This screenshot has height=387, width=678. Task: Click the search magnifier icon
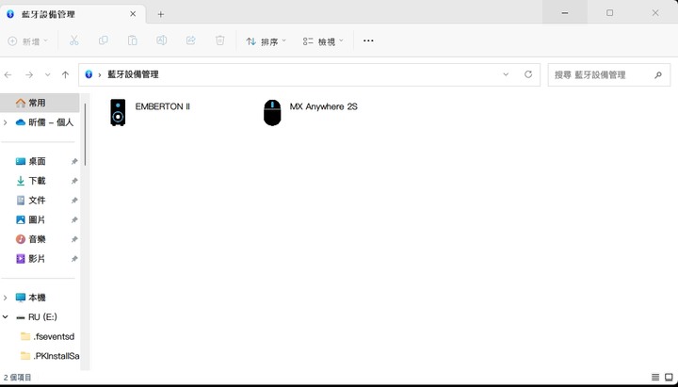pyautogui.click(x=657, y=74)
